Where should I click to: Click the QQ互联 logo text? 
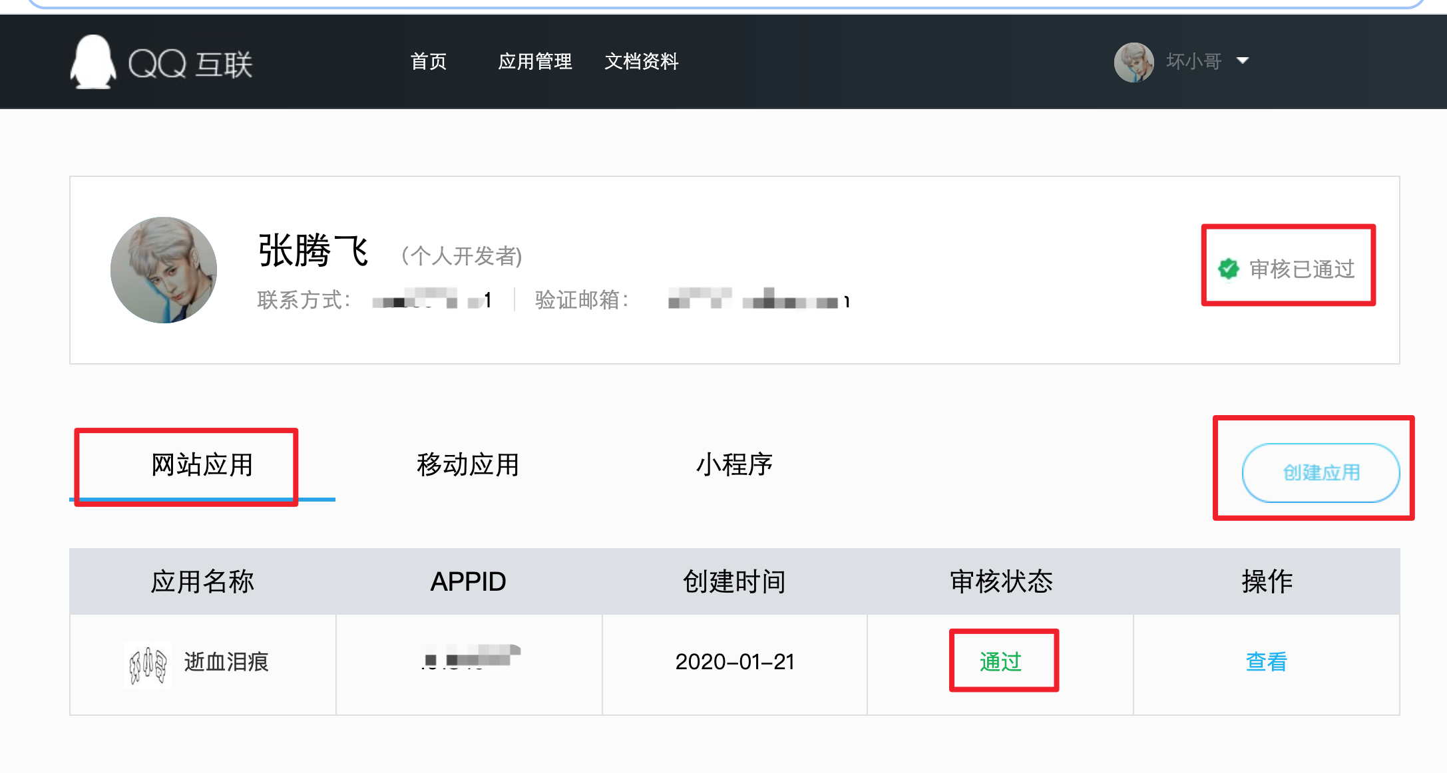190,65
